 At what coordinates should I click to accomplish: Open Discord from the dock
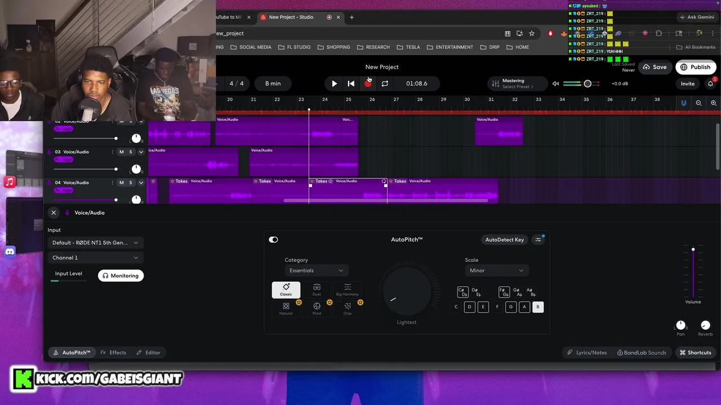[10, 251]
